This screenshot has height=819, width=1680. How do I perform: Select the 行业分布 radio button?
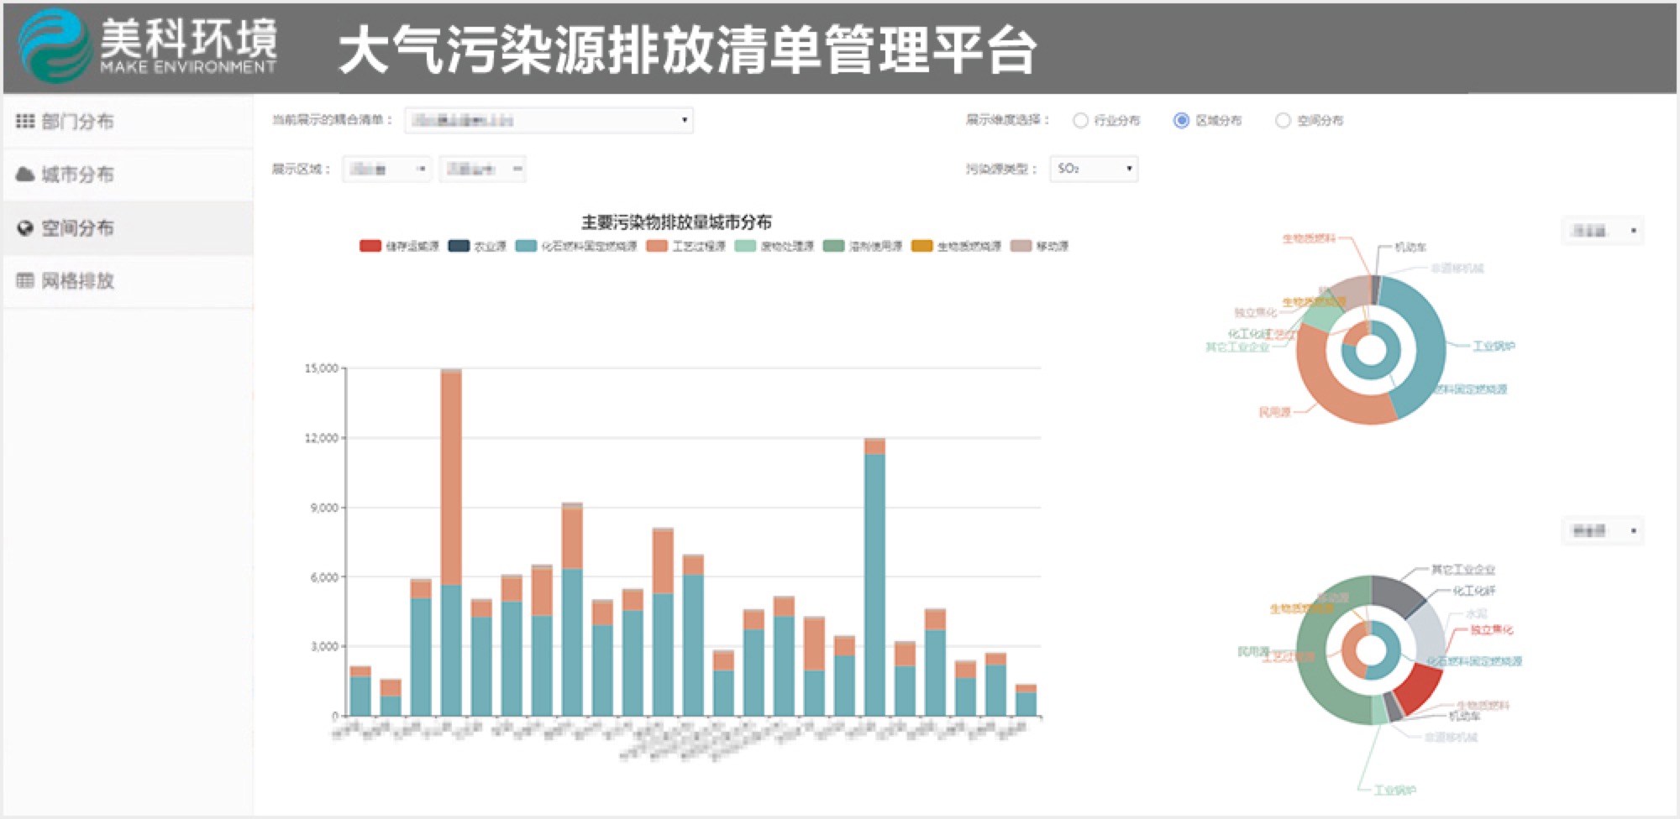[x=1080, y=121]
